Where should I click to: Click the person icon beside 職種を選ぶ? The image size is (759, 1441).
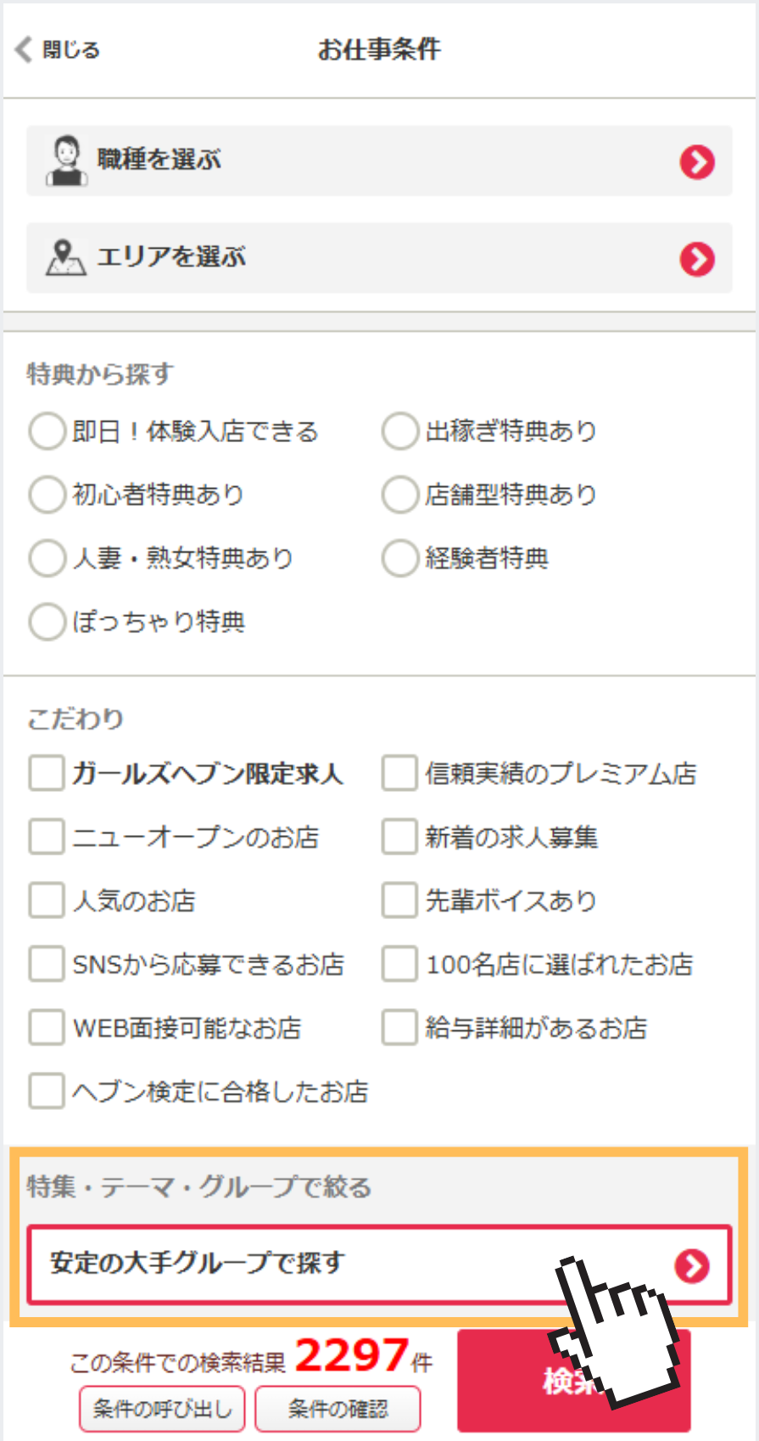(66, 160)
